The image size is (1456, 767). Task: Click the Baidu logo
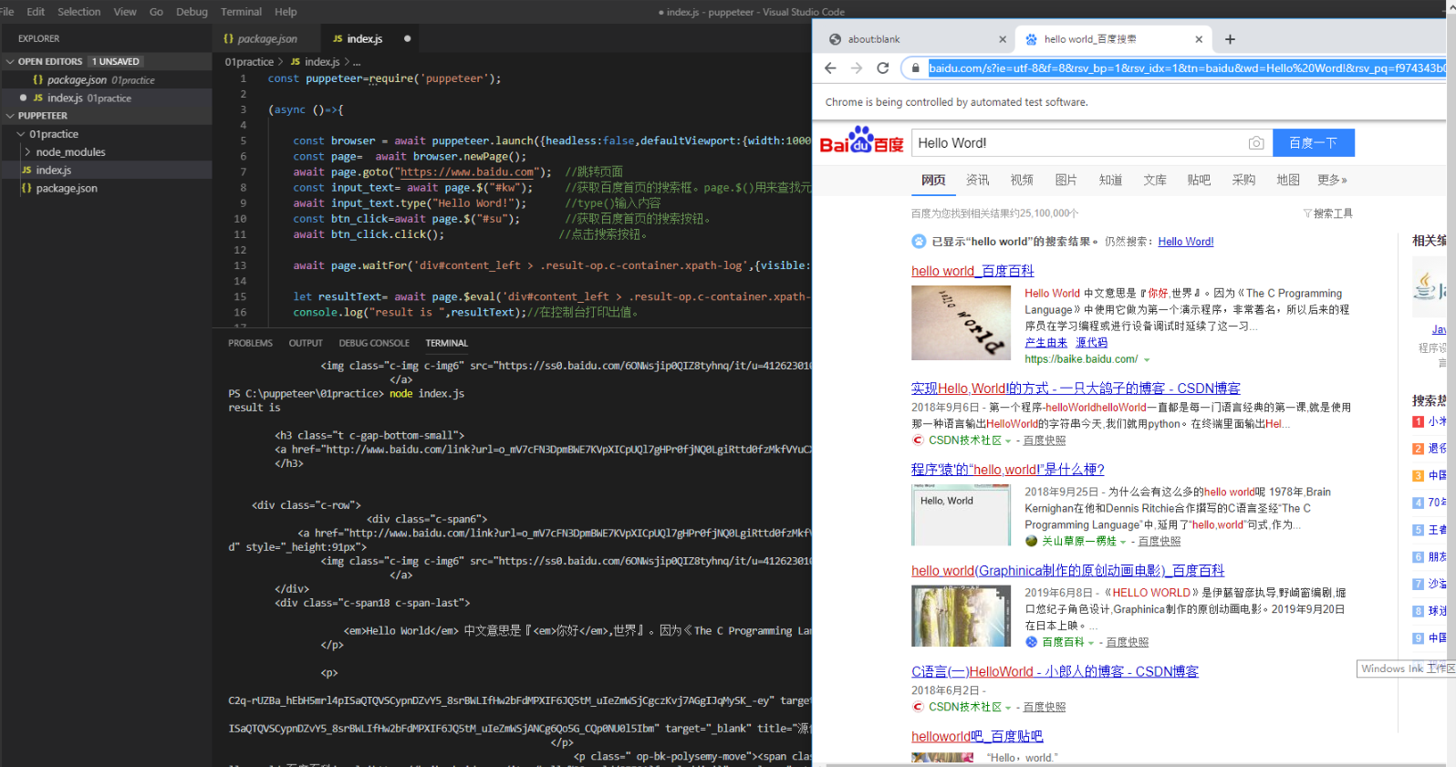[x=861, y=141]
